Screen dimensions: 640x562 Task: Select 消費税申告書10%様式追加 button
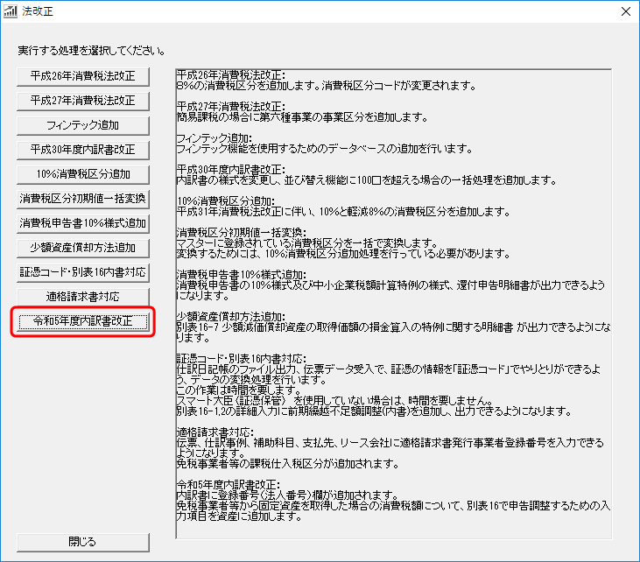(82, 223)
